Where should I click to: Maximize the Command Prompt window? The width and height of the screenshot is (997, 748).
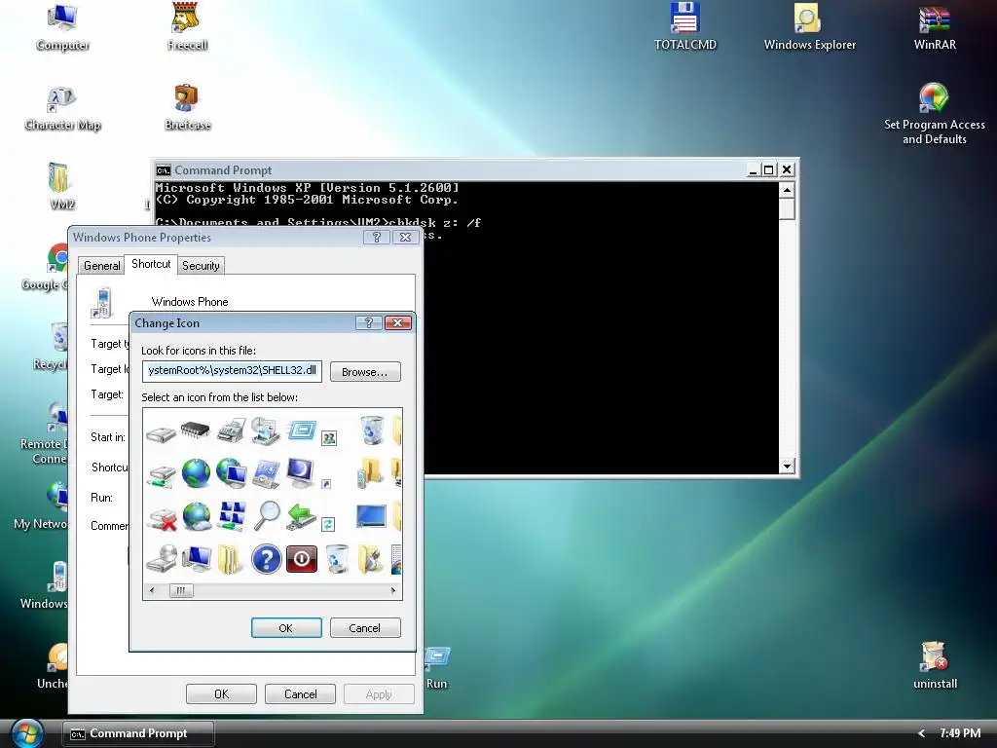[768, 169]
